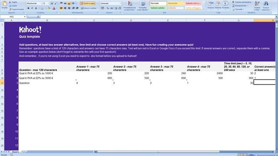Image resolution: width=278 pixels, height=156 pixels.
Task: Align text to top of cell
Action: pyautogui.click(x=61, y=3)
